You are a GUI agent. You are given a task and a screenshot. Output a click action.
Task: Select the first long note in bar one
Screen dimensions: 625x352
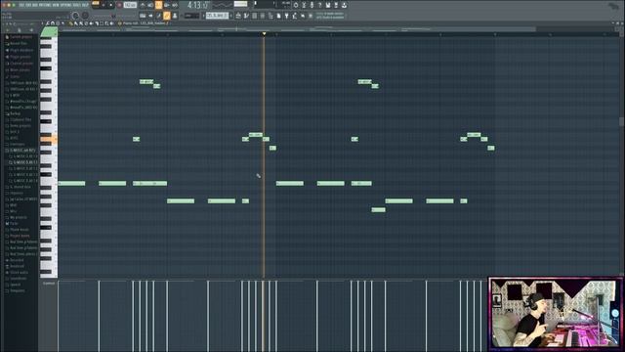[71, 183]
